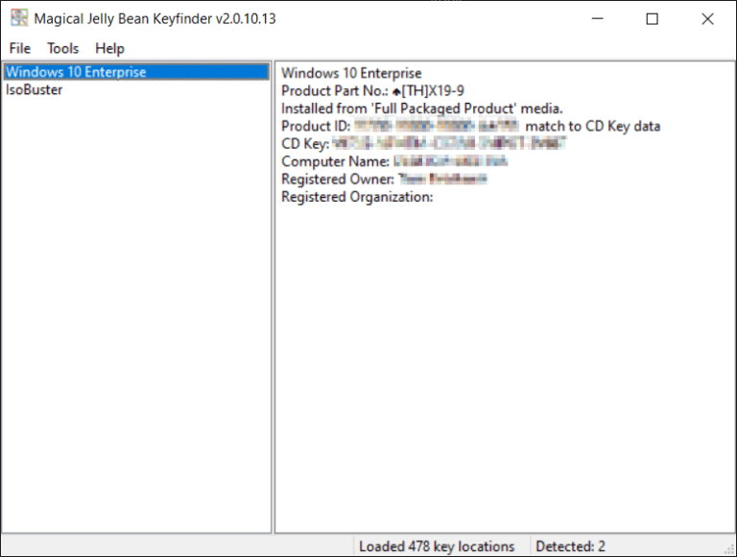The height and width of the screenshot is (557, 737).
Task: Maximize the Keyfinder window
Action: [653, 18]
